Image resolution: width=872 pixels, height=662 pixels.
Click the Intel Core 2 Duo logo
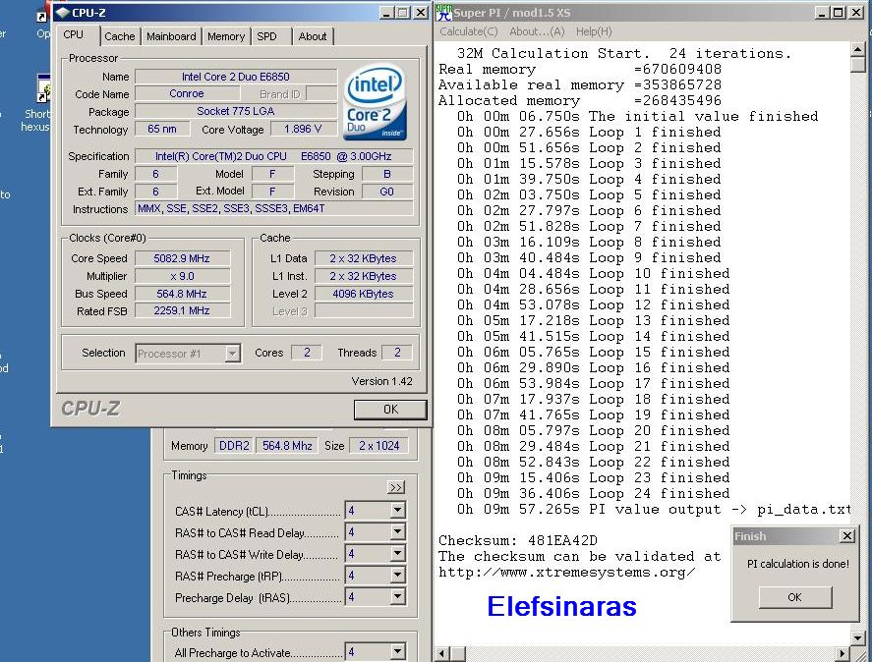click(375, 102)
